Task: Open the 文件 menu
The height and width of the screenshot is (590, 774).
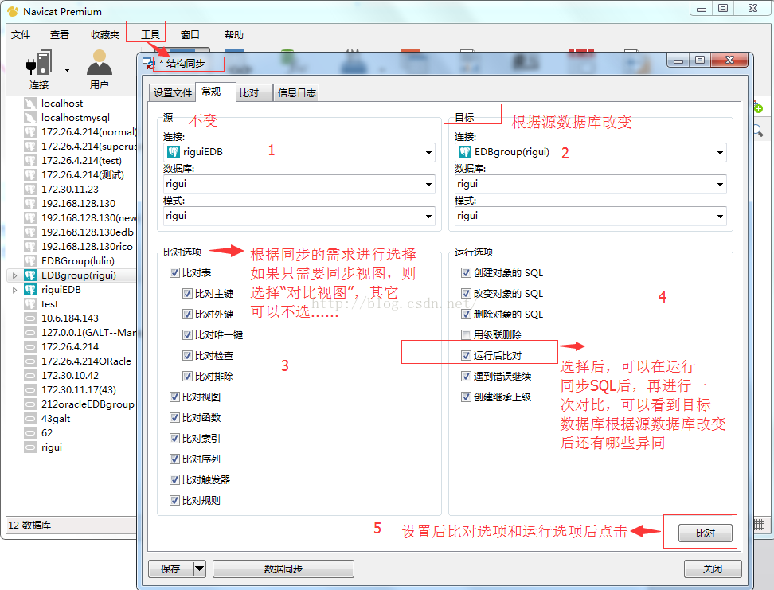Action: click(x=21, y=34)
